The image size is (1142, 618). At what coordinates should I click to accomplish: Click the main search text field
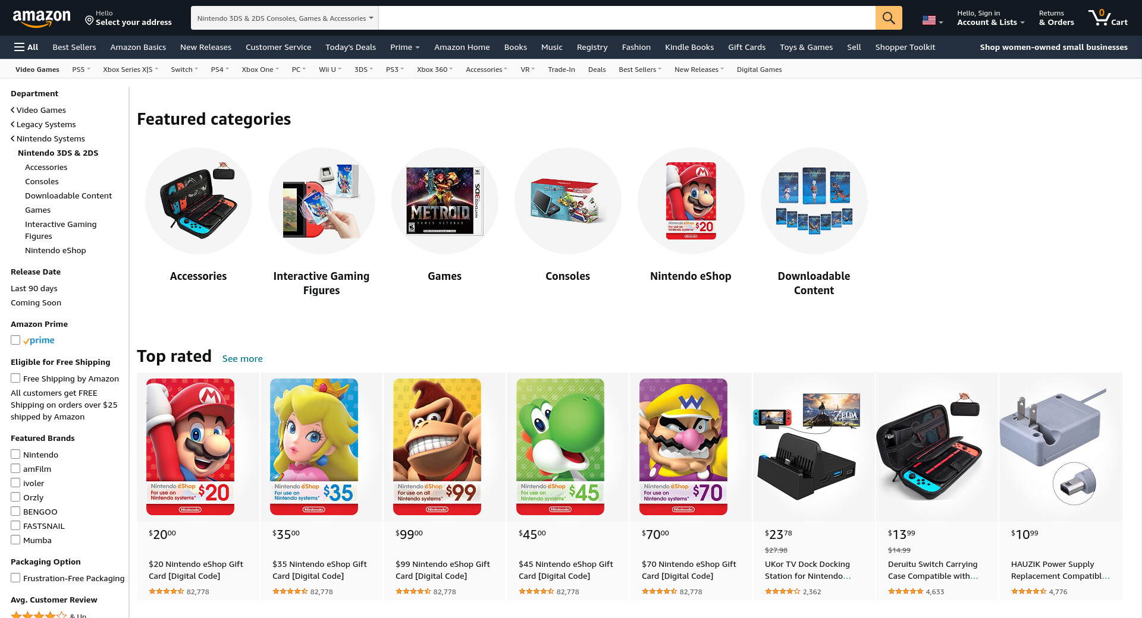point(627,18)
